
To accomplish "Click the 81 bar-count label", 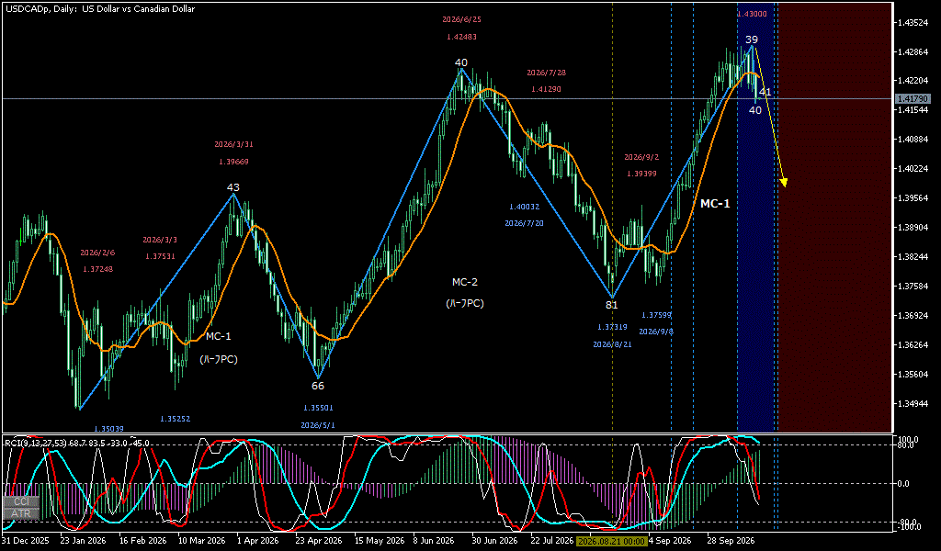I will (x=611, y=305).
